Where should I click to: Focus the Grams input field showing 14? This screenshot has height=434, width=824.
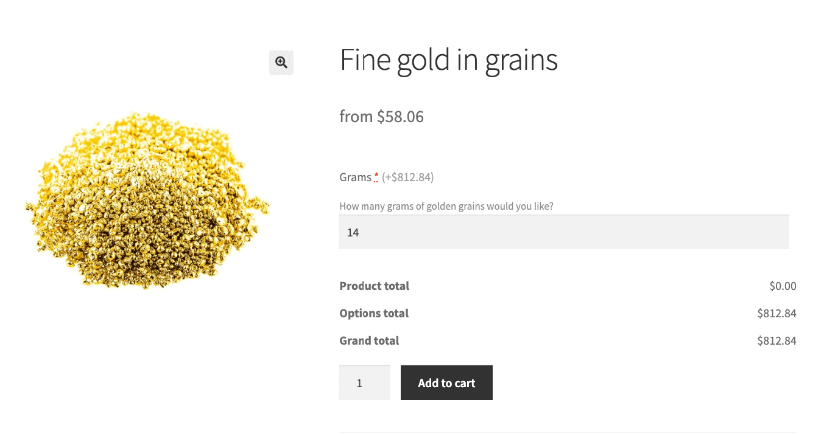[563, 232]
